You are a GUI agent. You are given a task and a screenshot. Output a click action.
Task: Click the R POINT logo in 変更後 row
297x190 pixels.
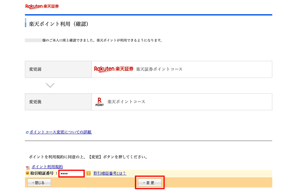click(100, 102)
